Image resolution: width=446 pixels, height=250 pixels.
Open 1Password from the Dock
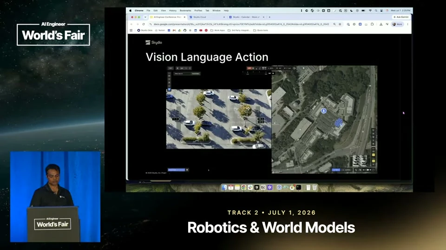(279, 187)
